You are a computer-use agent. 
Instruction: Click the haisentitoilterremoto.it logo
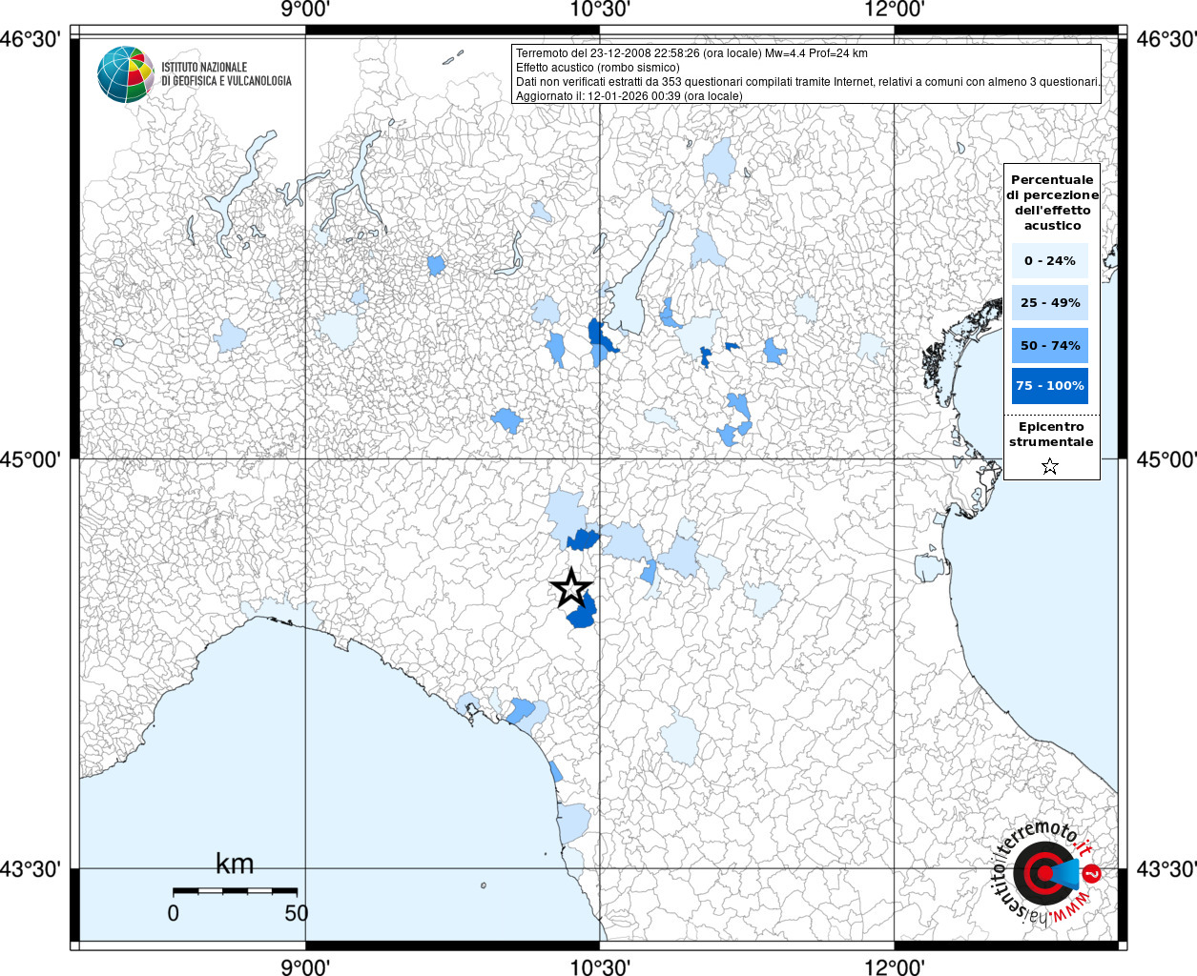click(1046, 872)
